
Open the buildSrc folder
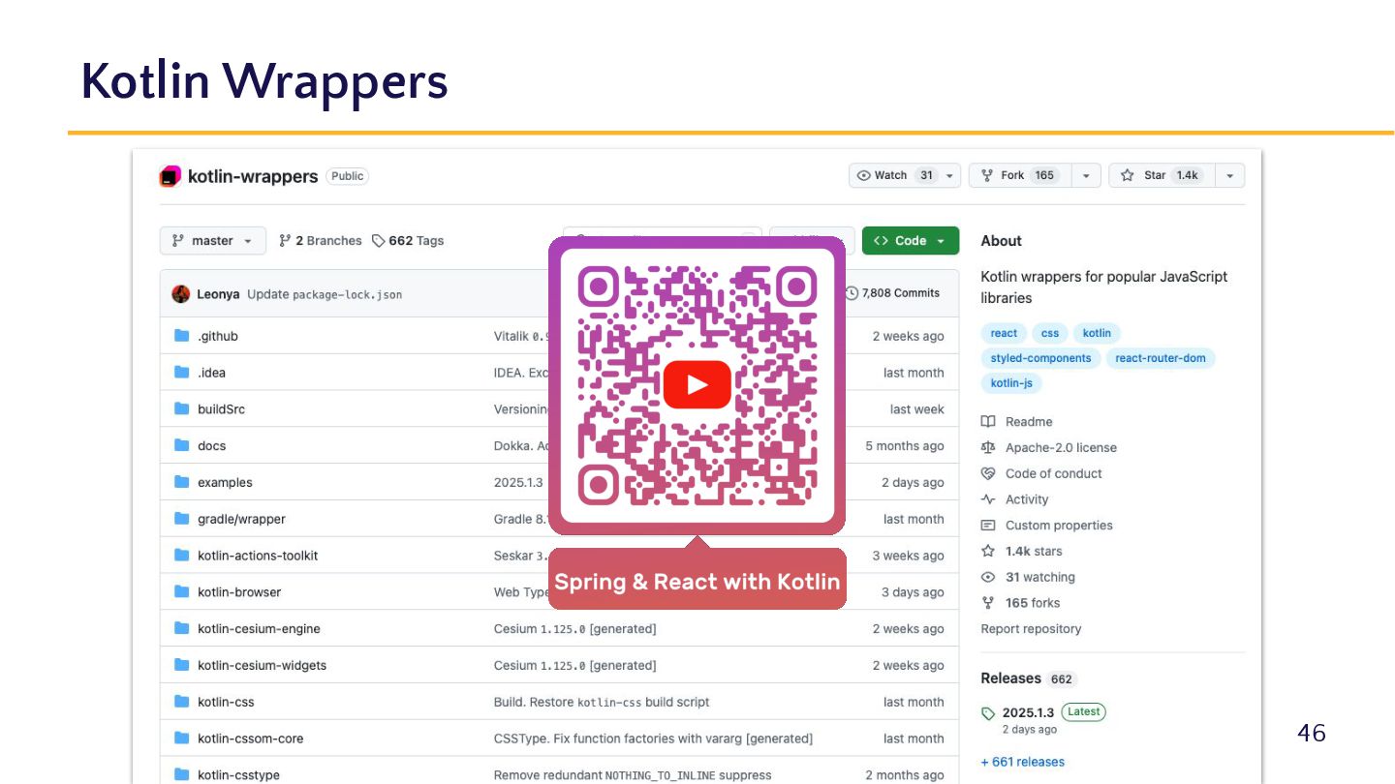[x=221, y=409]
